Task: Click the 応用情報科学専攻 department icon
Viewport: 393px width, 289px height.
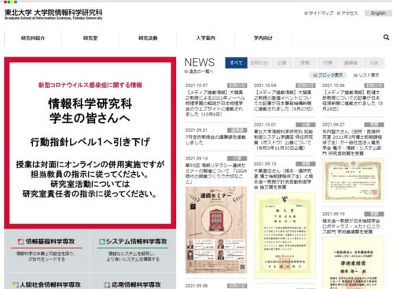Action: click(x=107, y=285)
